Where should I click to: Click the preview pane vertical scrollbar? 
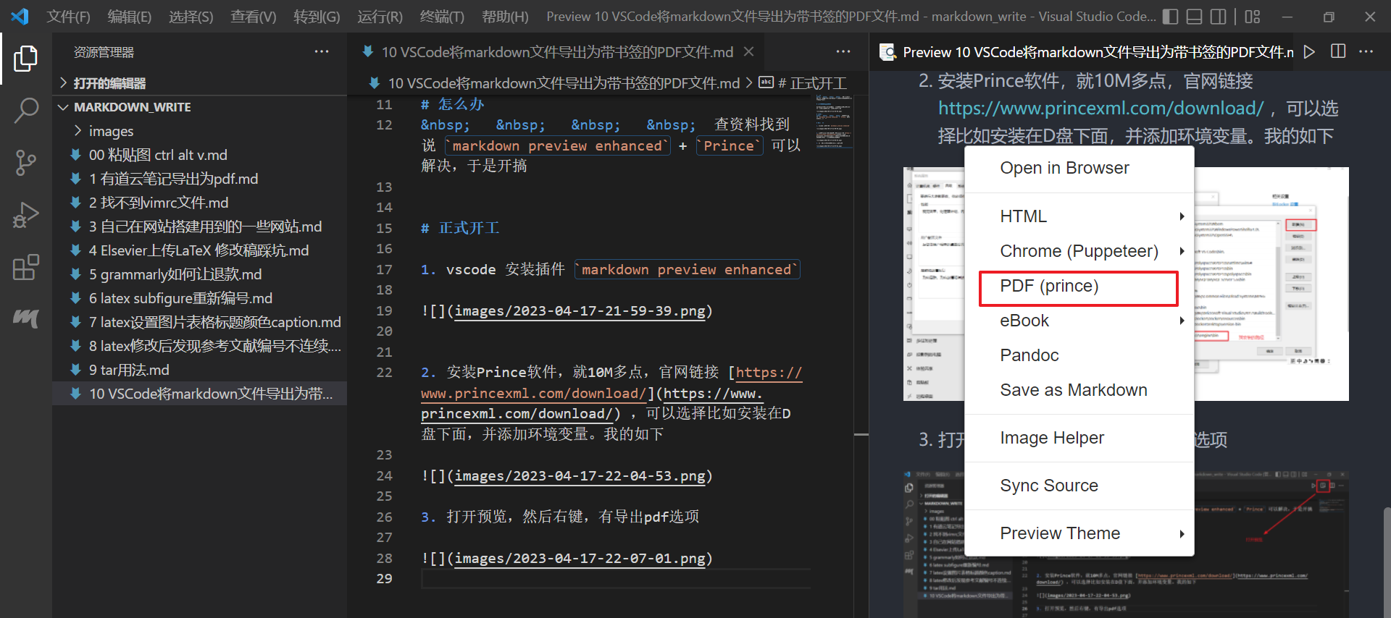(1386, 562)
